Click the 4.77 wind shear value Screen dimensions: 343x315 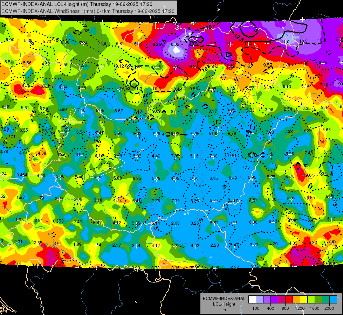pos(117,200)
